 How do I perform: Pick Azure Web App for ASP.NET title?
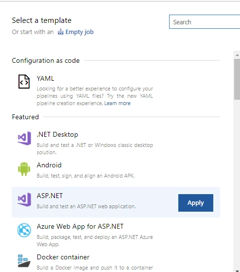pyautogui.click(x=80, y=226)
